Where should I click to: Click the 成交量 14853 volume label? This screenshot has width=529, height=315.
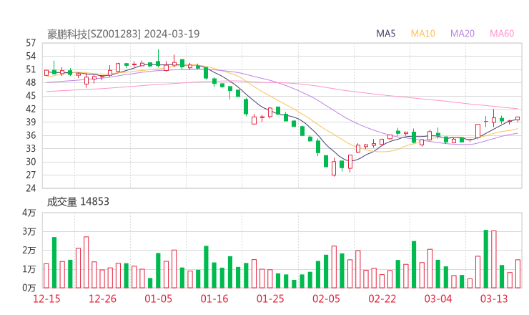(x=78, y=202)
